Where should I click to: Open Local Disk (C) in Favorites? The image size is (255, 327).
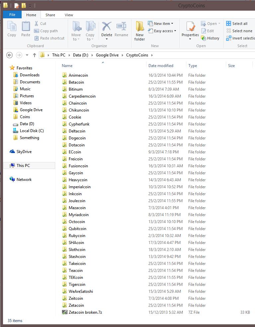[28, 131]
